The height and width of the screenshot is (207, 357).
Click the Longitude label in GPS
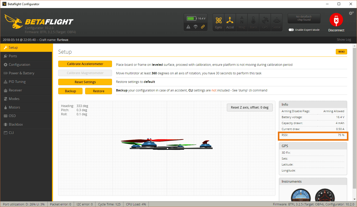289,170
